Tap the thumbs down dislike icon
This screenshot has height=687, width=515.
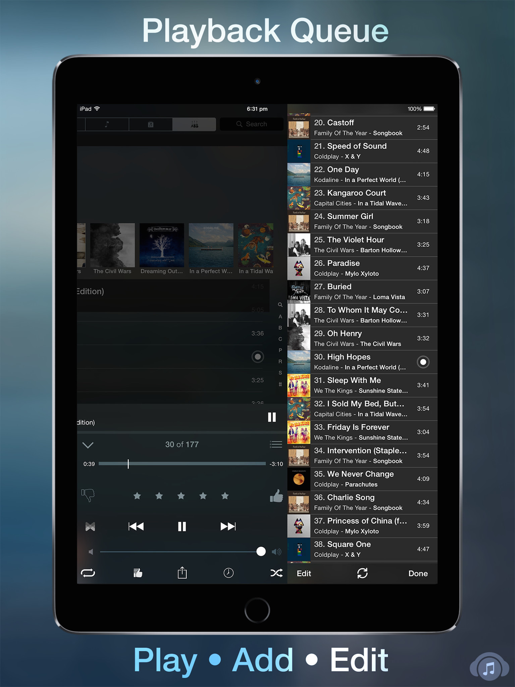88,495
